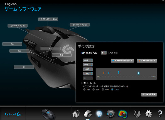The image size is (165, 120).
Task: Open the input analysis heat map icon
Action: [123, 114]
